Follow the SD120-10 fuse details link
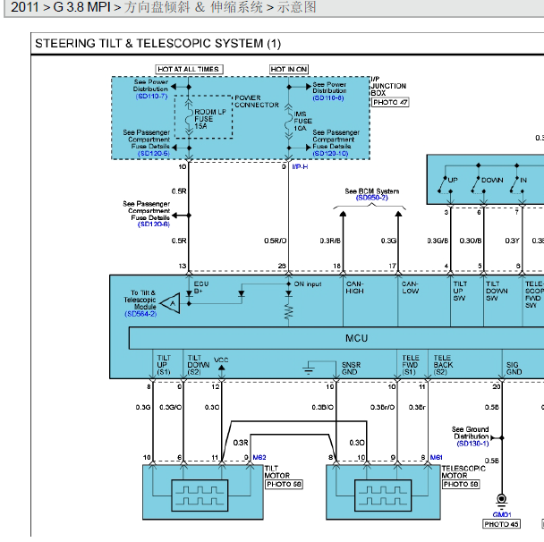 [330, 153]
